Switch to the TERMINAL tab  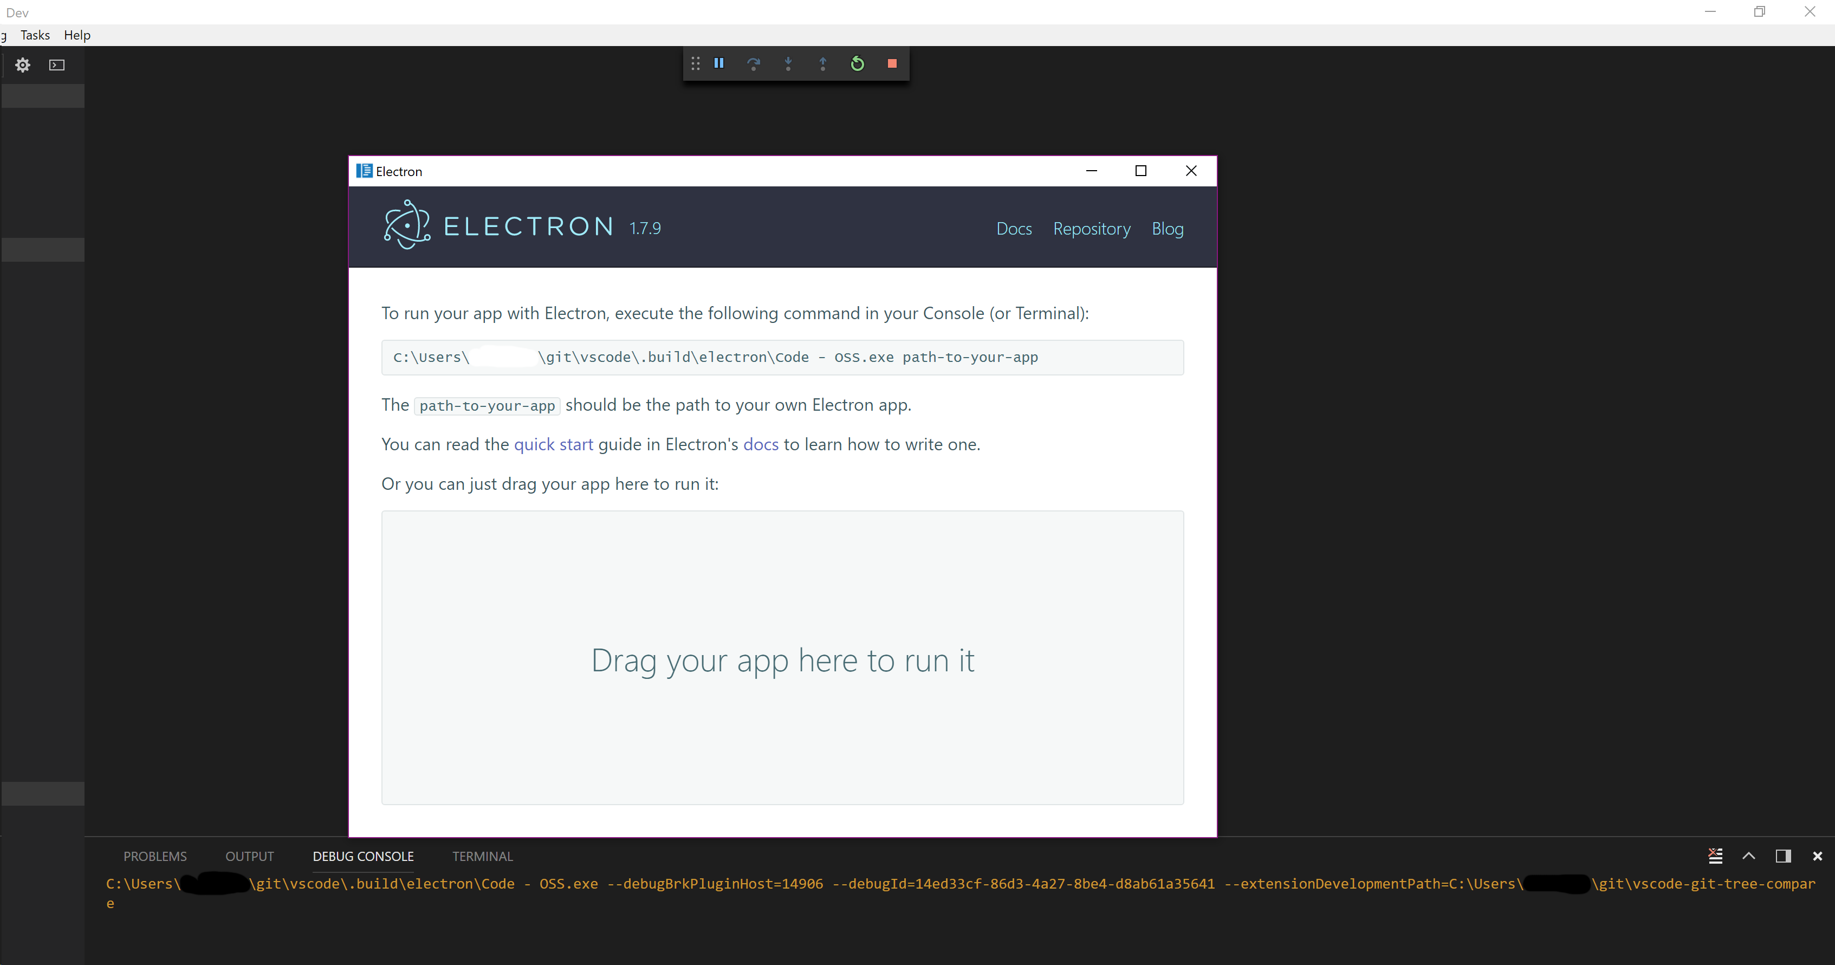[x=482, y=856]
